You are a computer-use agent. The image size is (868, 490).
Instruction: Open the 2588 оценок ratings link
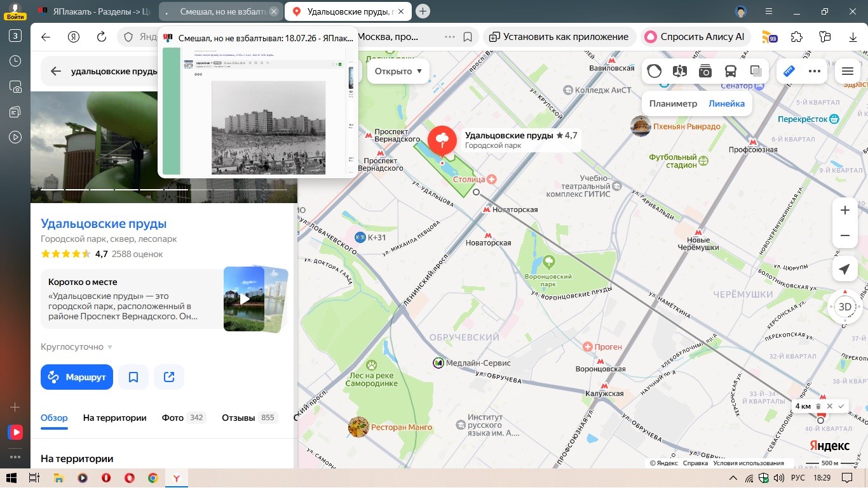point(137,254)
